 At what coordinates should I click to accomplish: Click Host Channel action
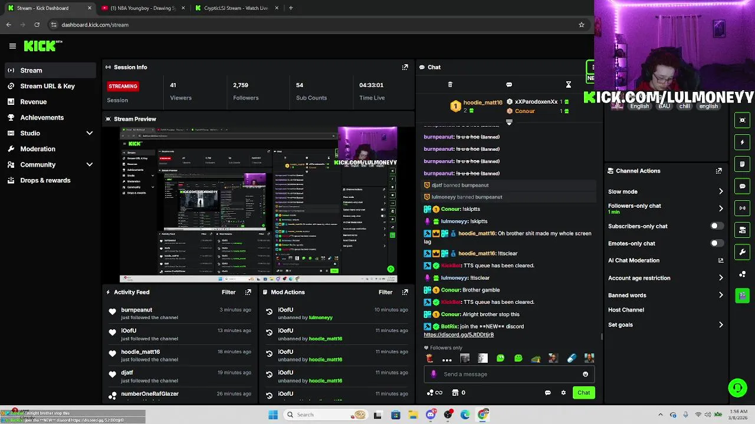pos(626,310)
